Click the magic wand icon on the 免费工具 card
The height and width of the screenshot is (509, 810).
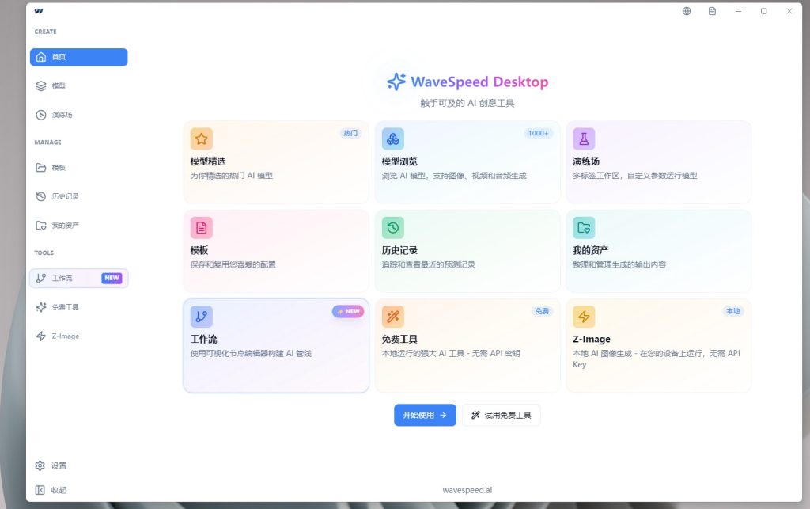[392, 317]
